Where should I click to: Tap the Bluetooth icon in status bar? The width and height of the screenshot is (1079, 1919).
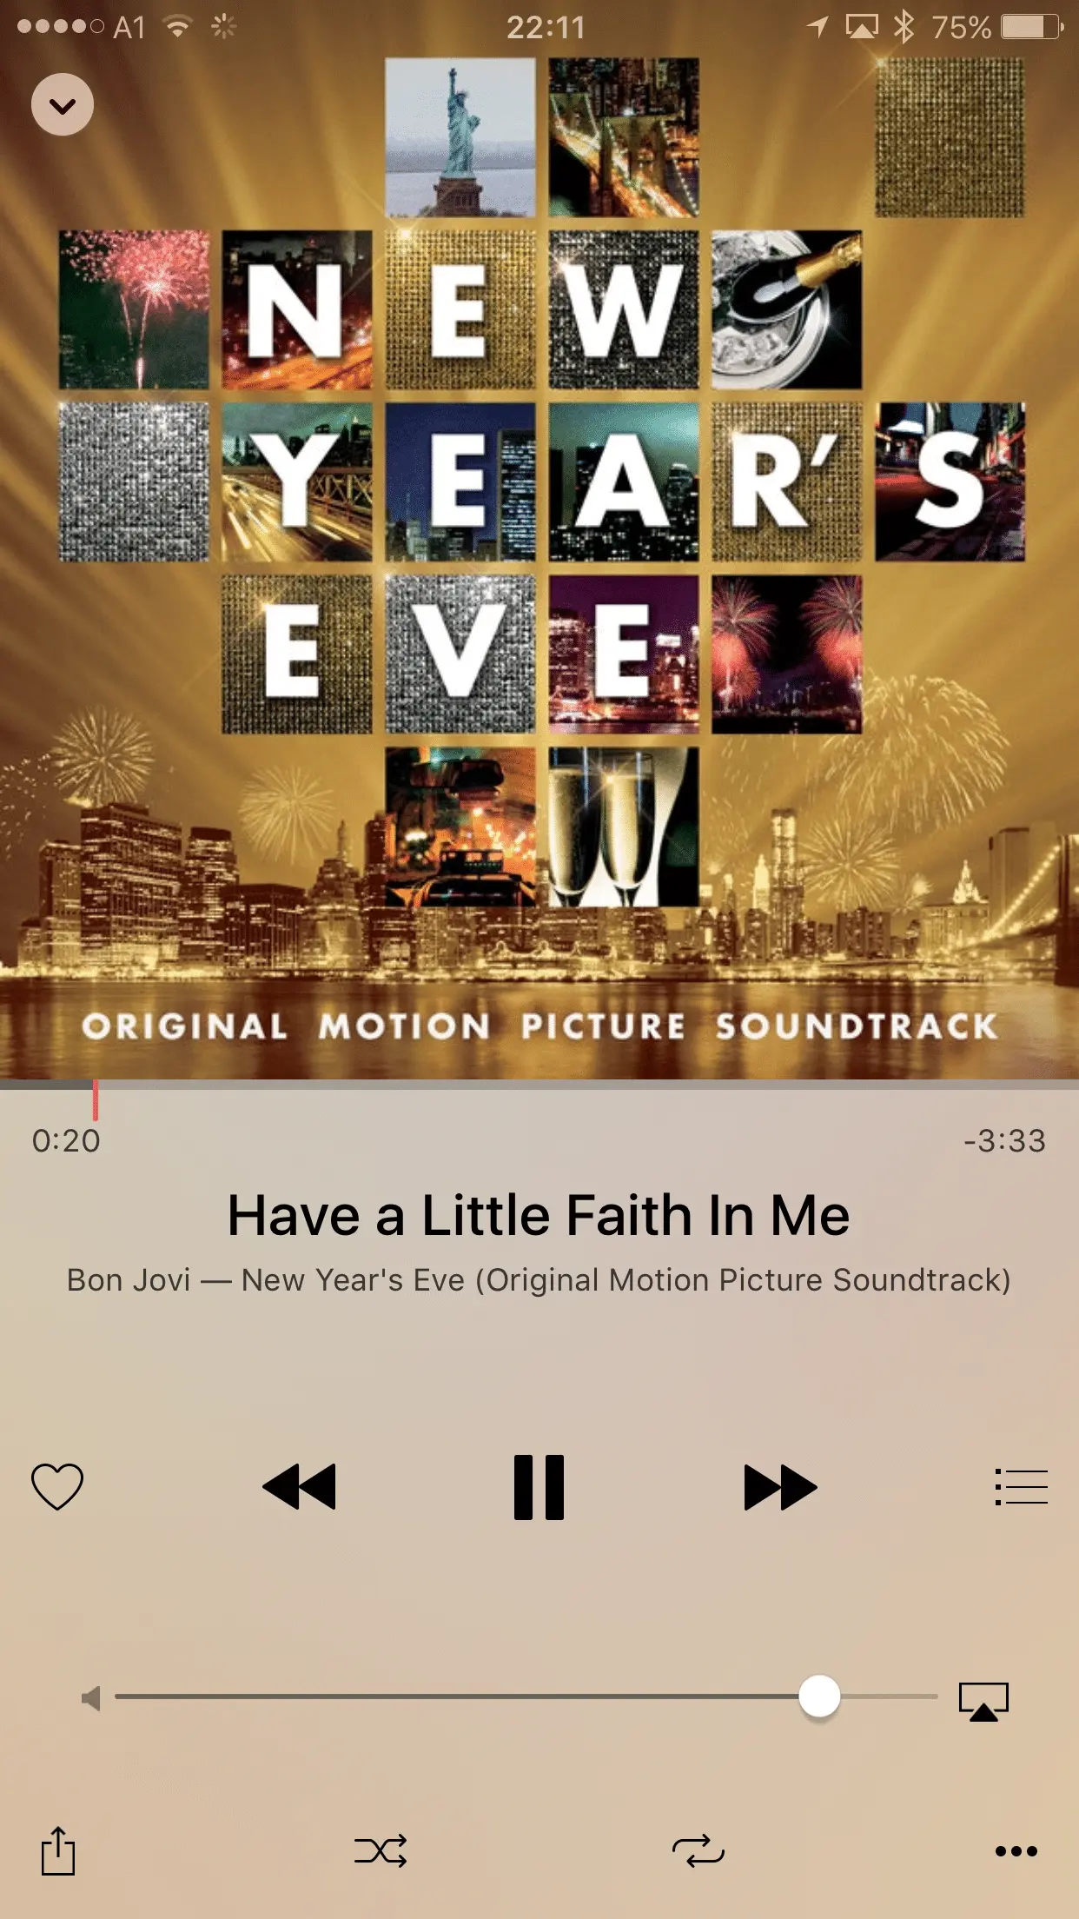[x=904, y=27]
